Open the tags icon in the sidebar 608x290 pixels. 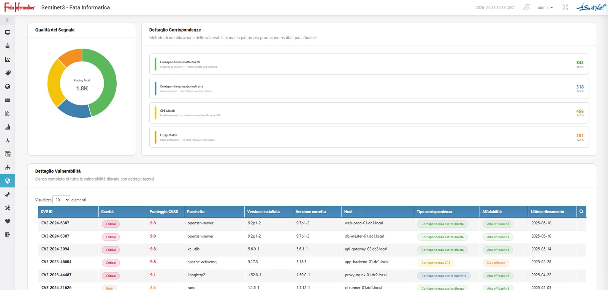coord(8,73)
